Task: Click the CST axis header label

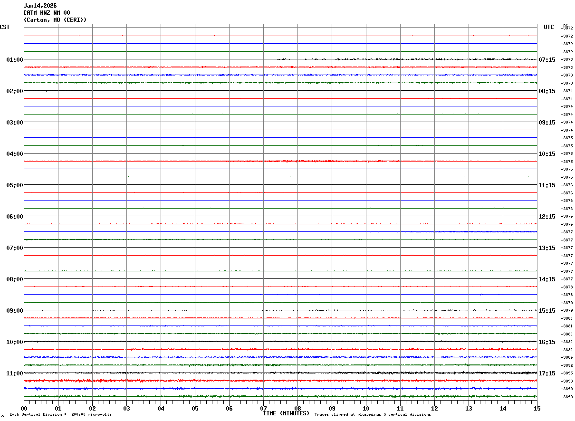Action: click(x=5, y=27)
